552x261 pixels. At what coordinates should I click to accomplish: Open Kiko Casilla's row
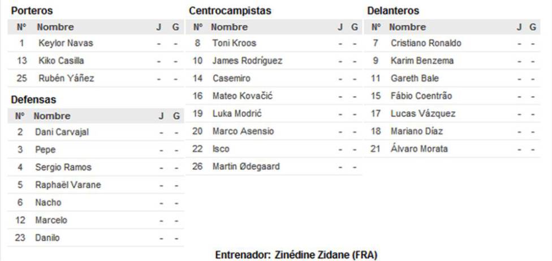point(96,61)
